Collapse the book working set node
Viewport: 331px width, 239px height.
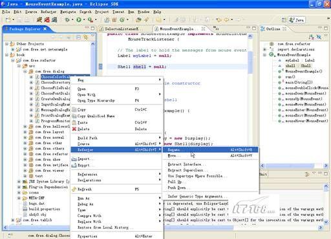pyautogui.click(x=7, y=55)
